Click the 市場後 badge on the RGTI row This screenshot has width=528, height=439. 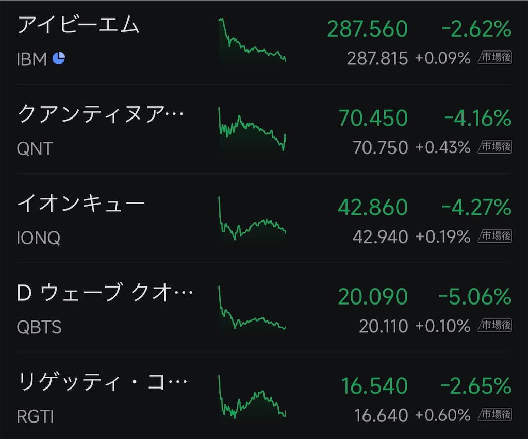[495, 414]
